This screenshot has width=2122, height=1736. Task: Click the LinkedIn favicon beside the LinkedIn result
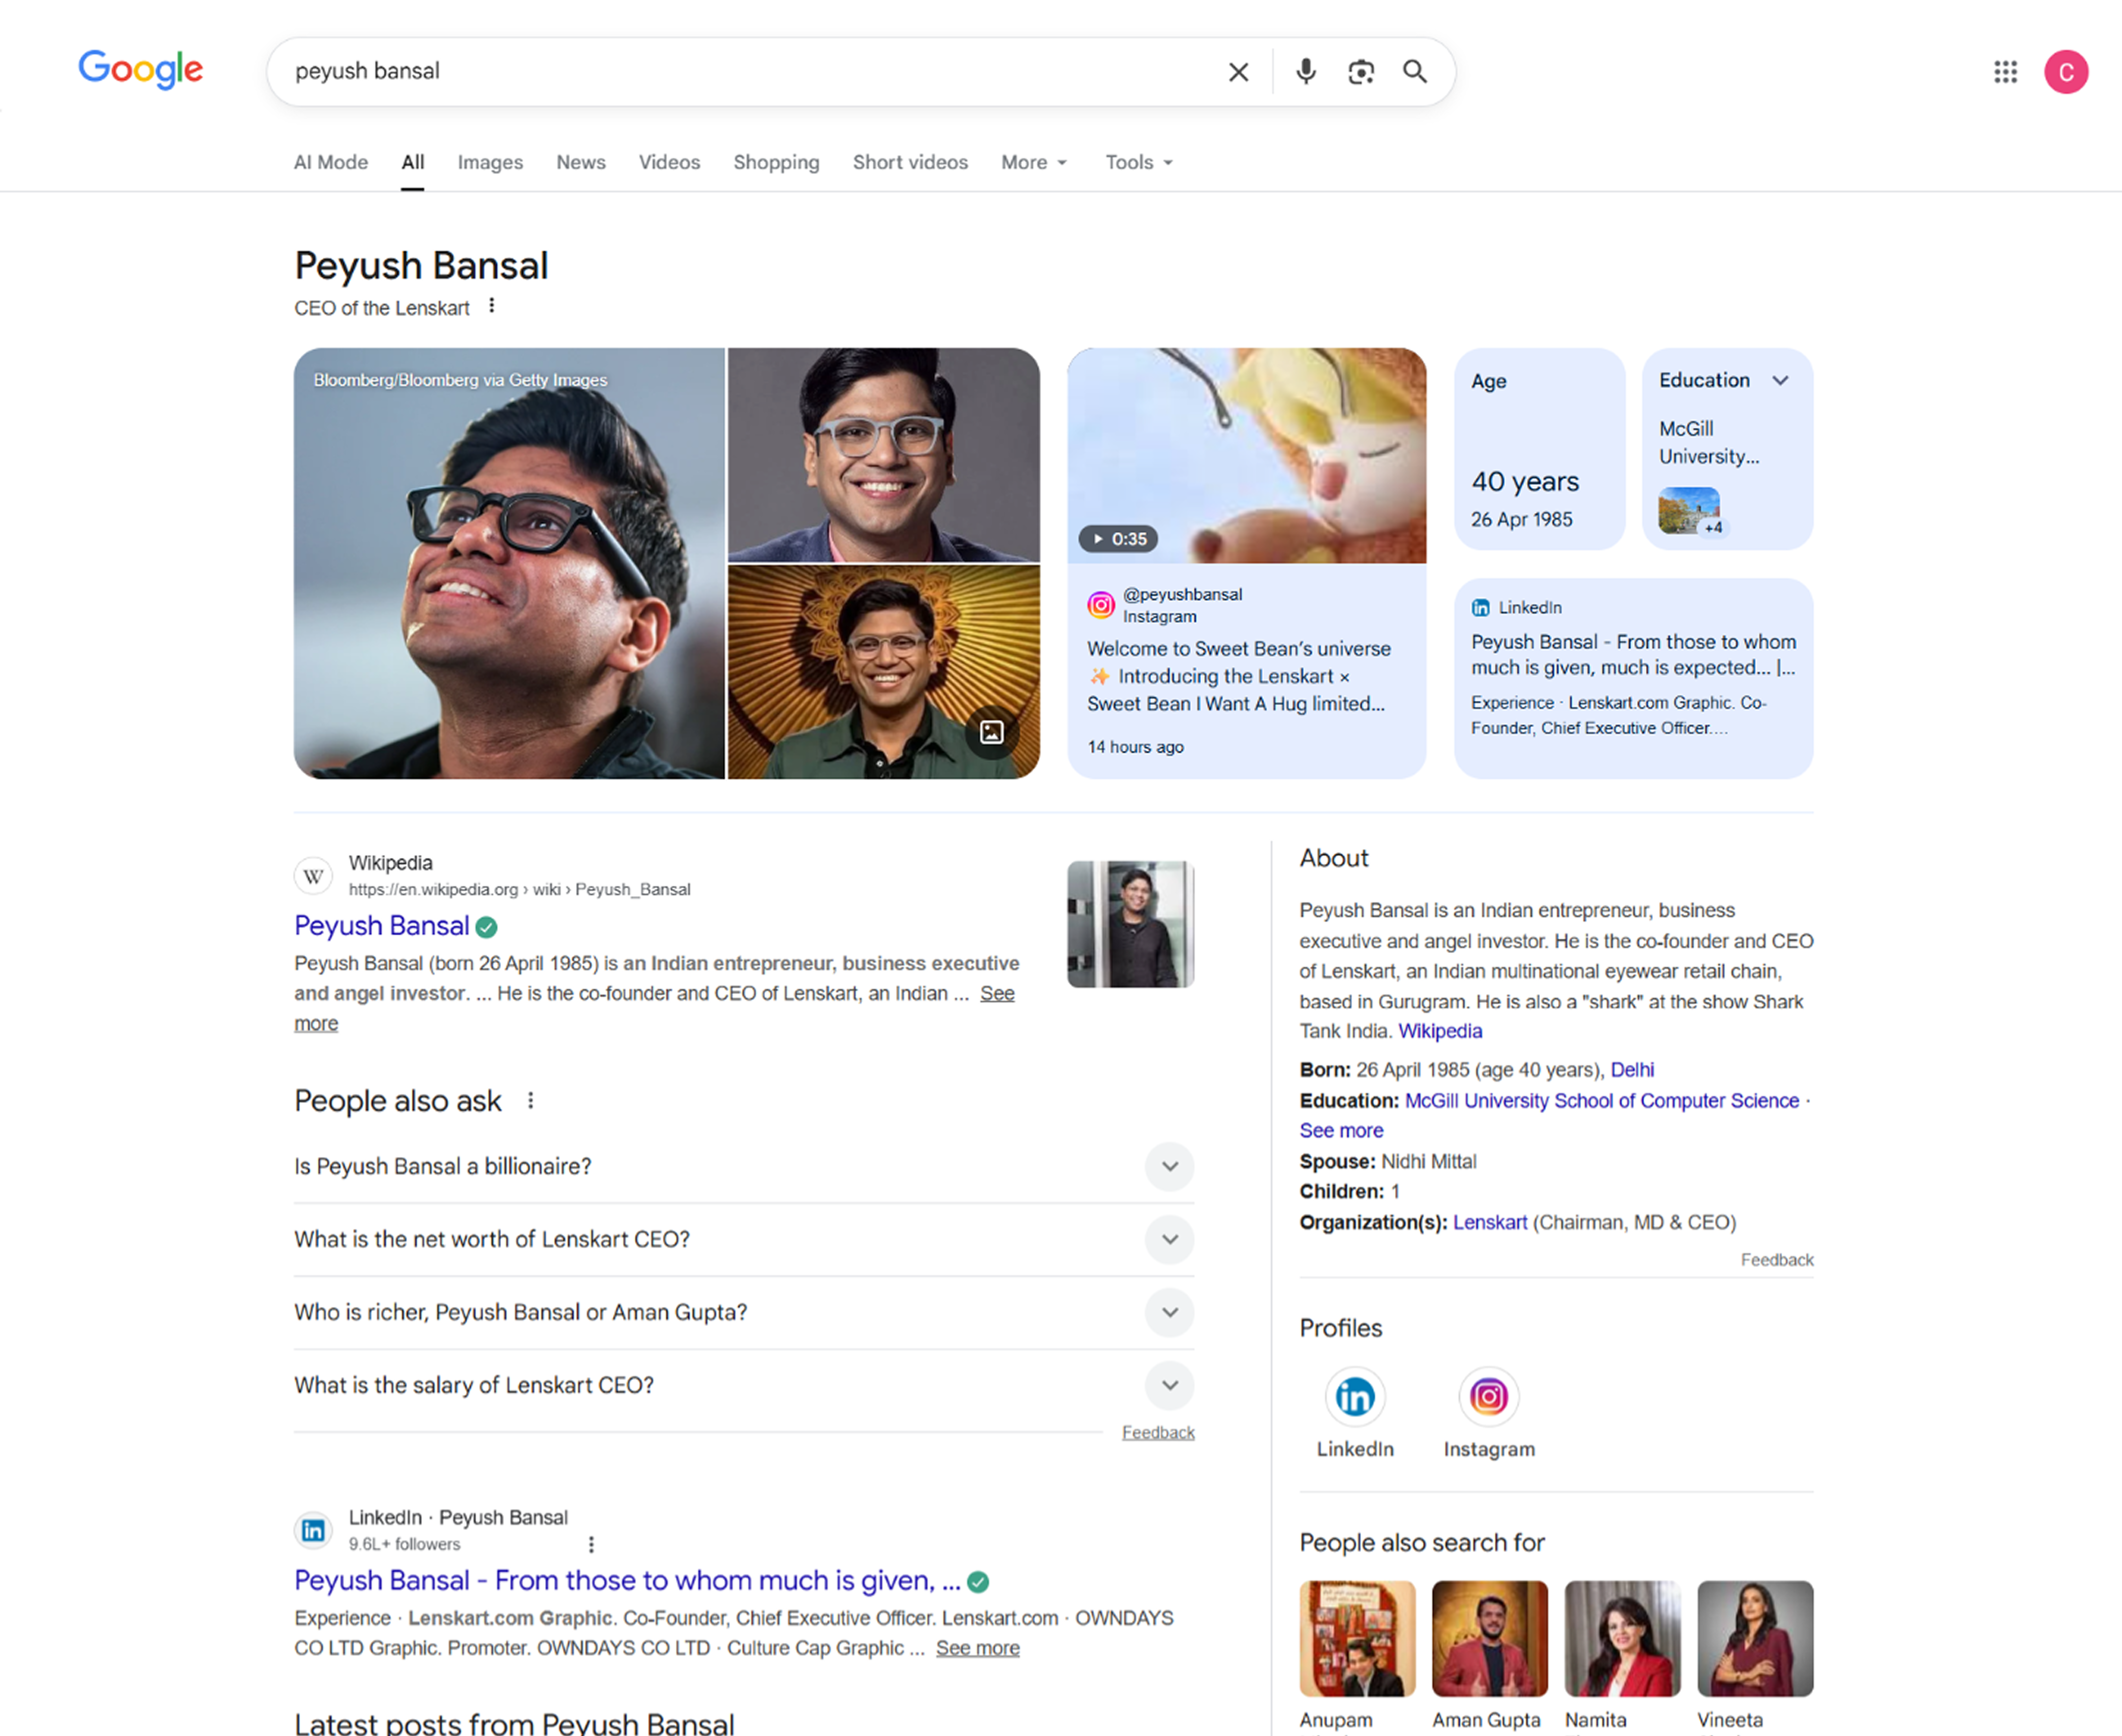coord(313,1530)
